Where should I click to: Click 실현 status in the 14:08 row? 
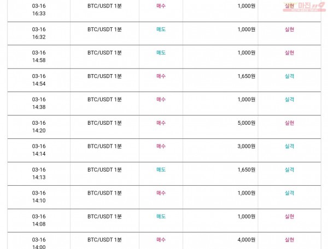(x=290, y=216)
